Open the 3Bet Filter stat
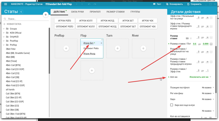The image size is (219, 121). click(x=11, y=49)
